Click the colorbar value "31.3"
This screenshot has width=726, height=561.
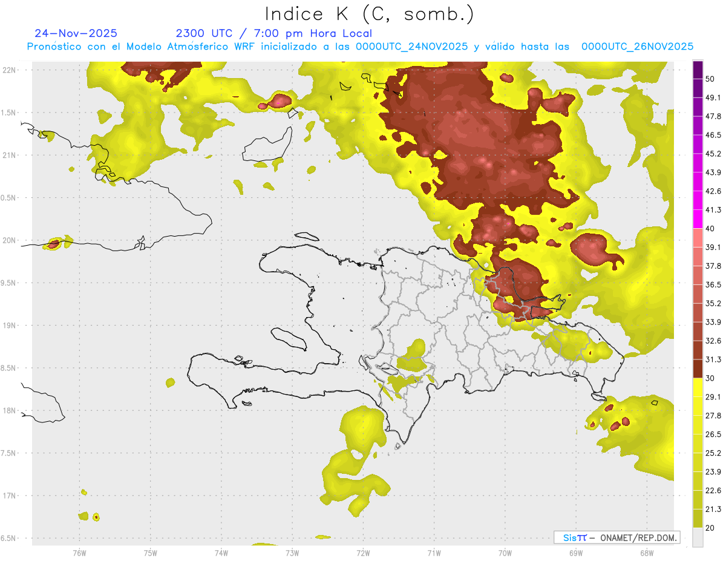pos(713,359)
